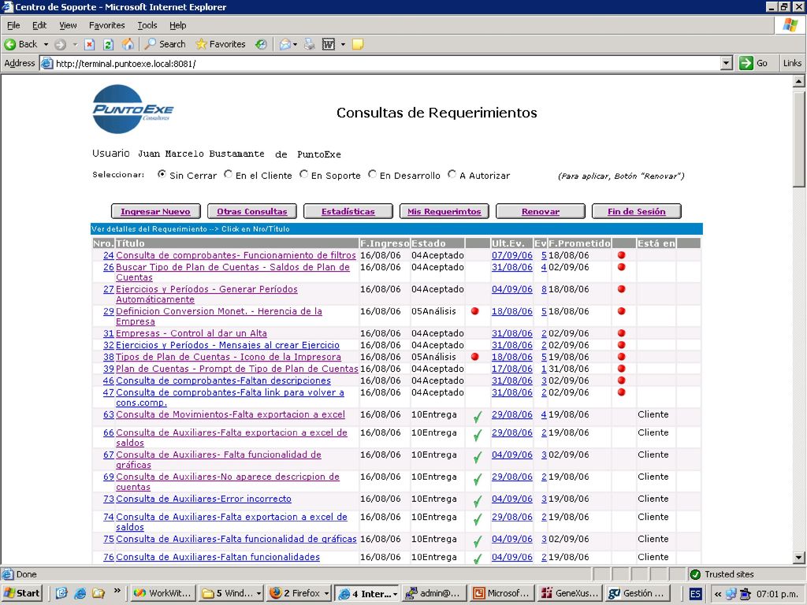Screen dimensions: 807x605
Task: Open the Address bar dropdown list
Action: pos(726,63)
